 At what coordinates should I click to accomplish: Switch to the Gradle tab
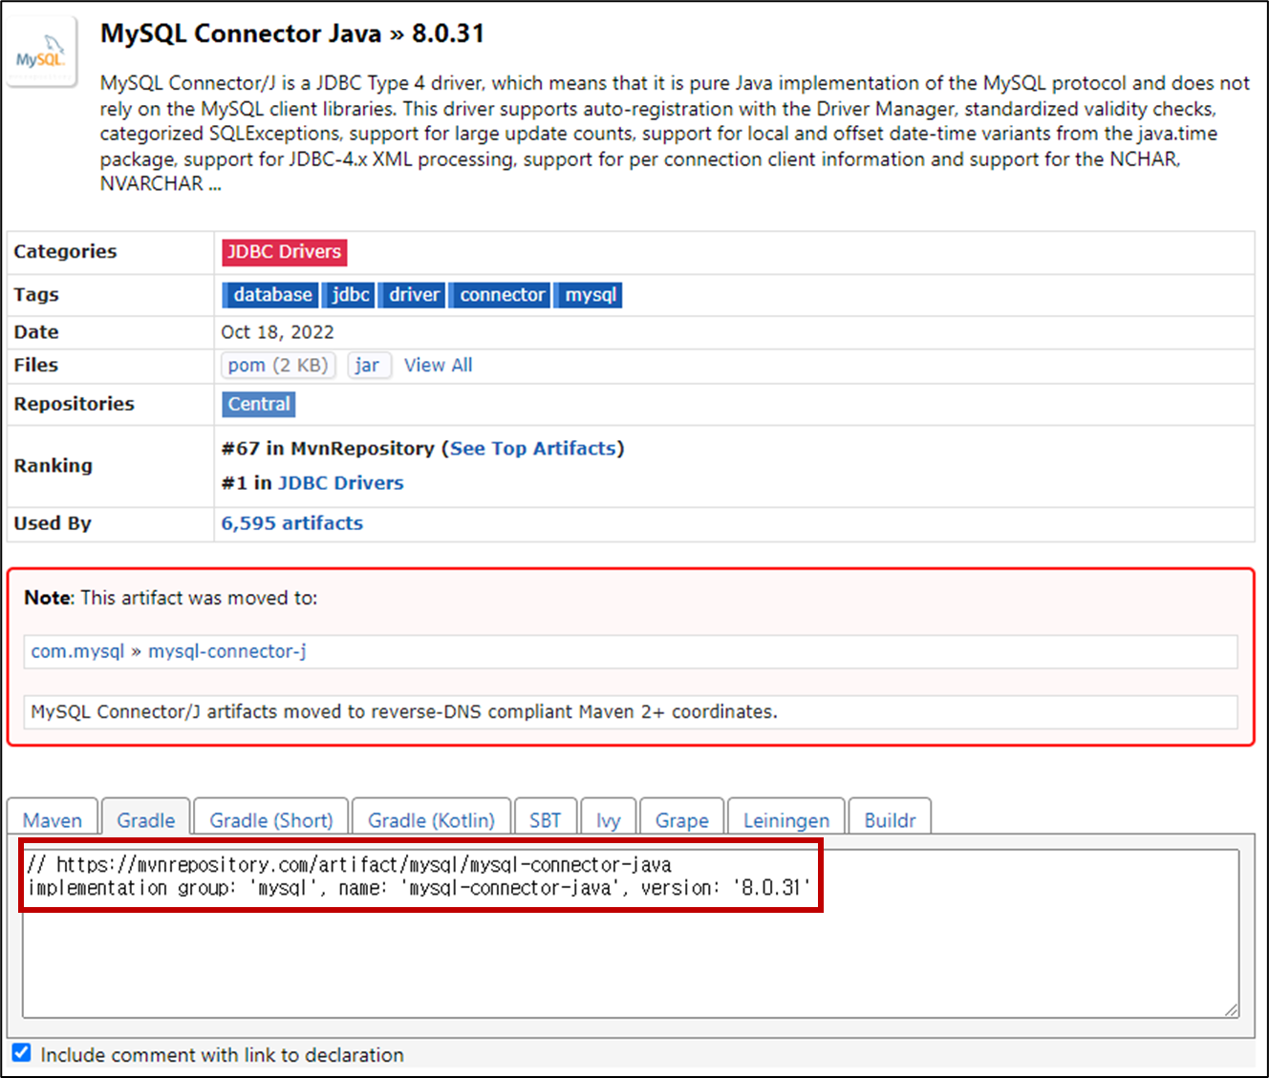click(146, 820)
